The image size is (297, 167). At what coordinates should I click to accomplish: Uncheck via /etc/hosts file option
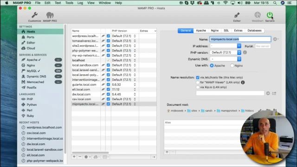198,77
